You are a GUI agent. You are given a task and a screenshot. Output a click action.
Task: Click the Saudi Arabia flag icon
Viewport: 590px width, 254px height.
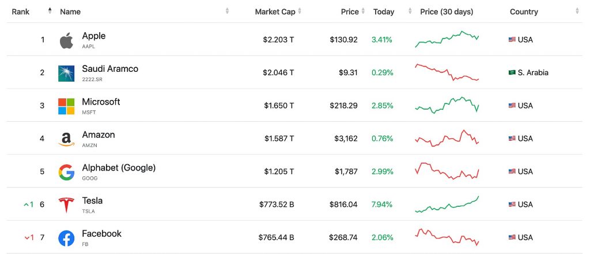[512, 72]
